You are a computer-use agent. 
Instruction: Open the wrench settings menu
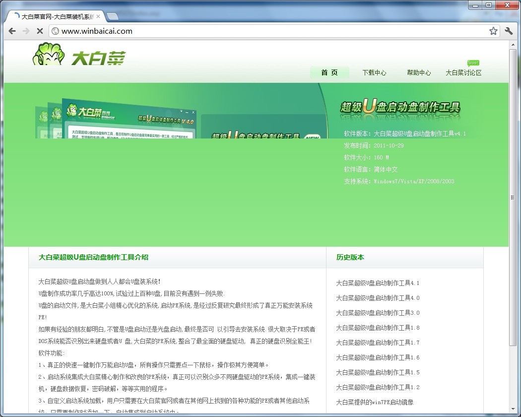point(509,31)
